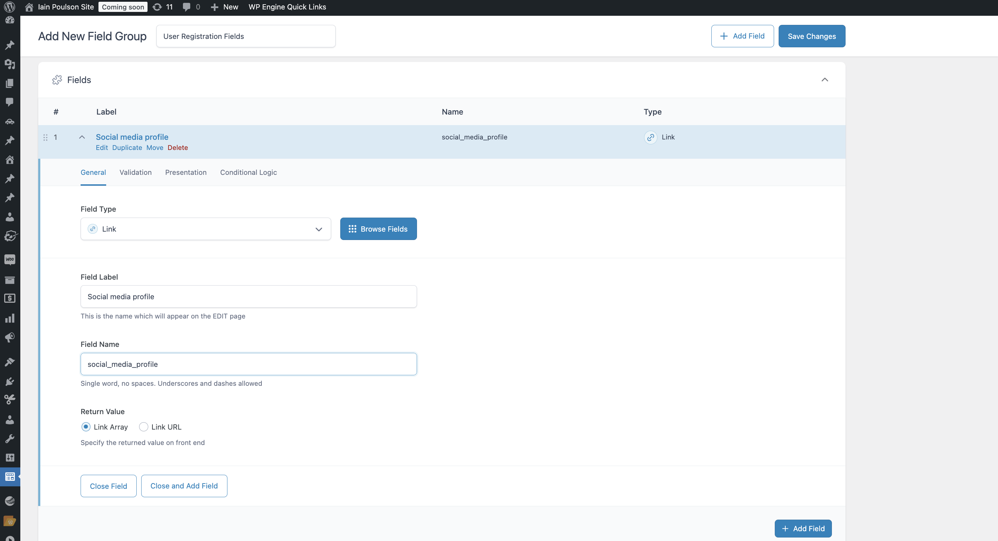This screenshot has width=998, height=541.
Task: Open the WordPress logo menu
Action: 9,7
